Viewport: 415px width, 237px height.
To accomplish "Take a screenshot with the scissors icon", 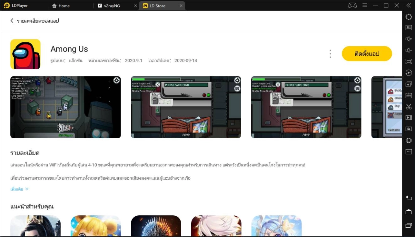I will tap(409, 107).
